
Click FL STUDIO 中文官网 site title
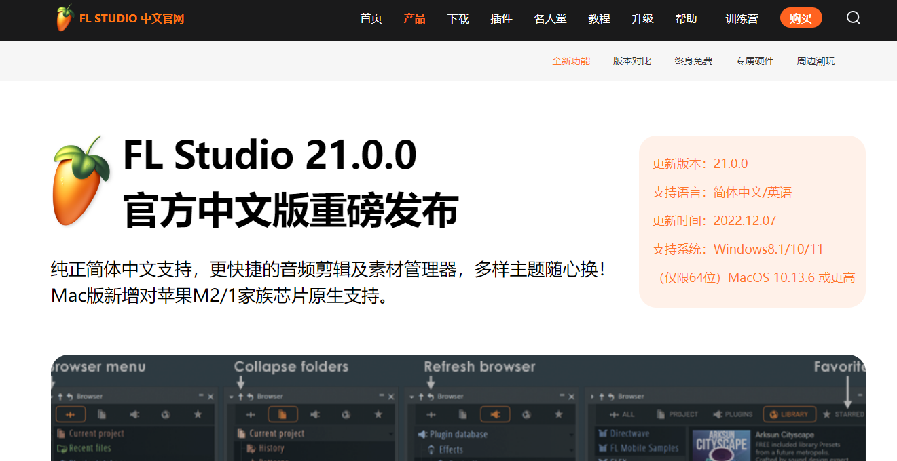[x=132, y=19]
